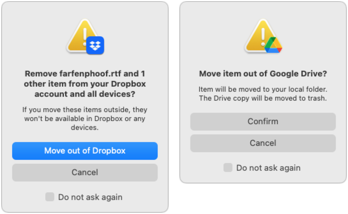Click 'The Drive copy will be moved to trash' text
The width and height of the screenshot is (348, 214).
click(263, 98)
